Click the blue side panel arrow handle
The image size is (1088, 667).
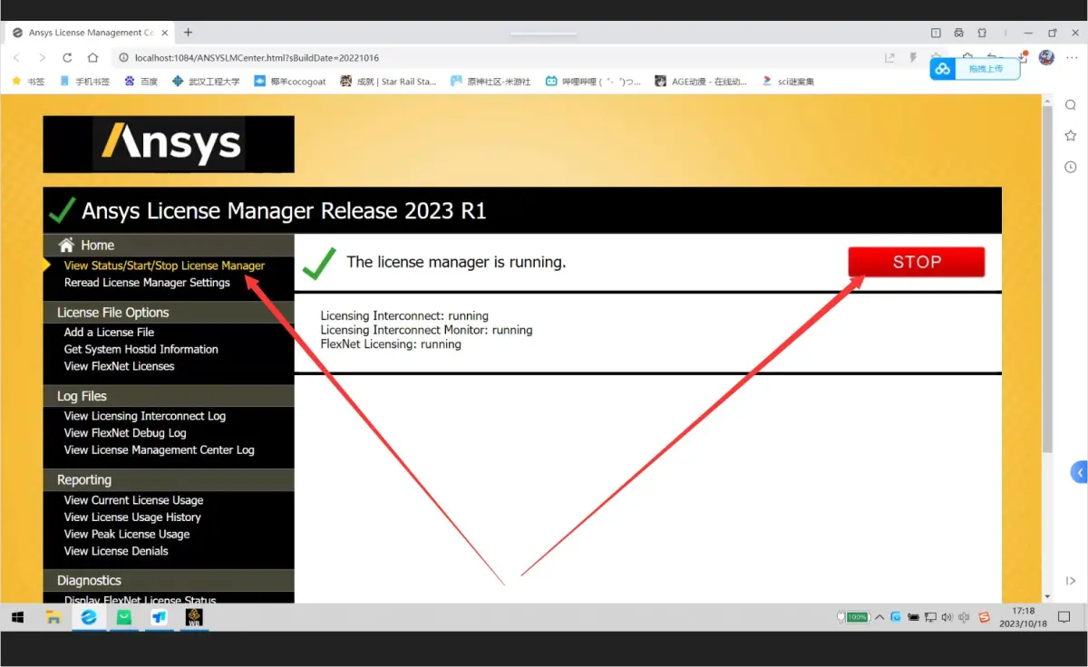[x=1079, y=472]
